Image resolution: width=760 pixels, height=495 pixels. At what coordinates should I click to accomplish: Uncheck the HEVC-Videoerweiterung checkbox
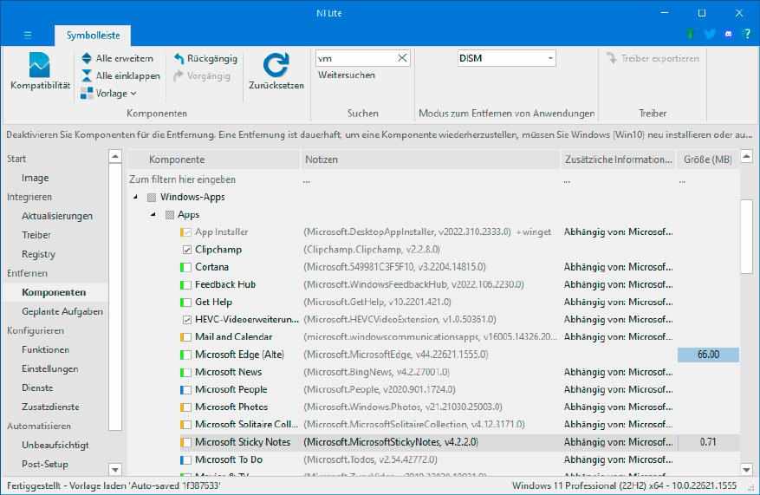pyautogui.click(x=186, y=320)
